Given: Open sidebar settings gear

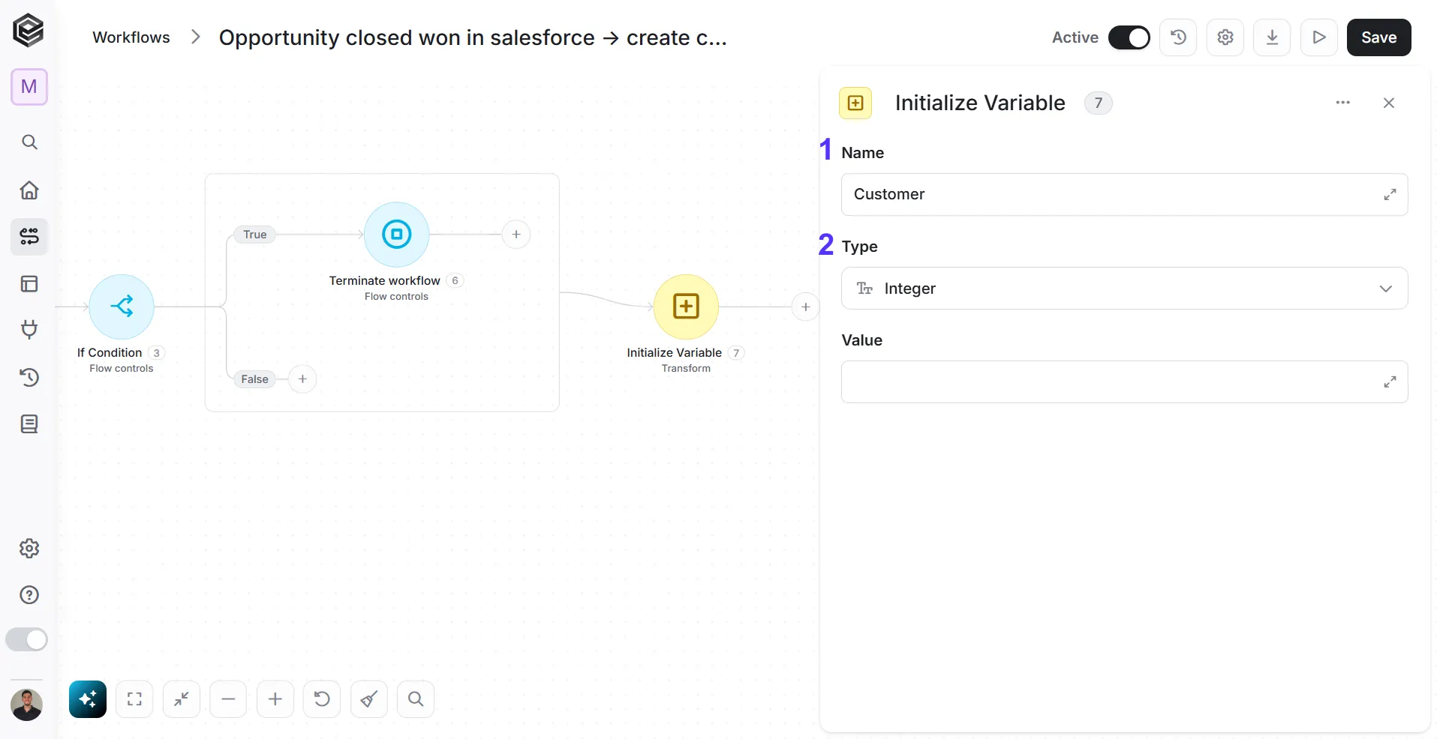Looking at the screenshot, I should [29, 549].
